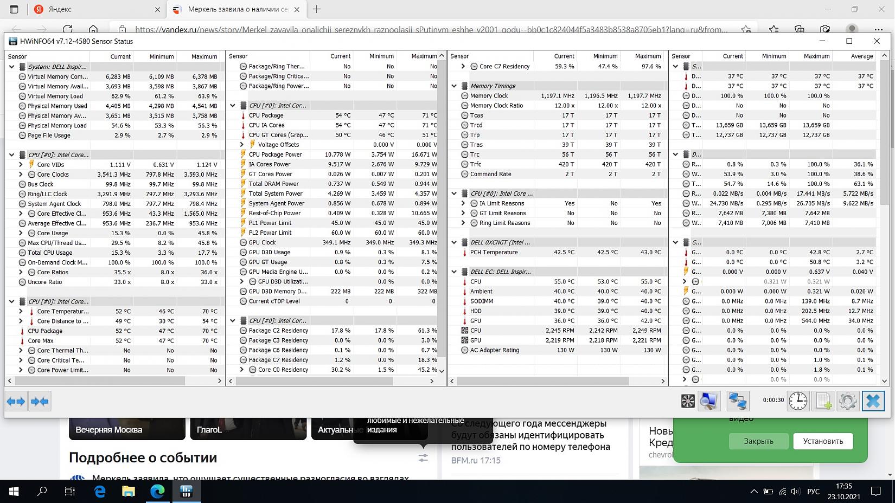Open the Вечерняя Москва news card

pos(127,429)
